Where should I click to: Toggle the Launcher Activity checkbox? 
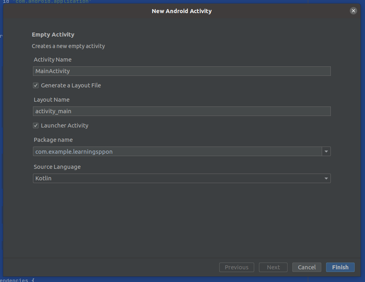click(x=36, y=126)
